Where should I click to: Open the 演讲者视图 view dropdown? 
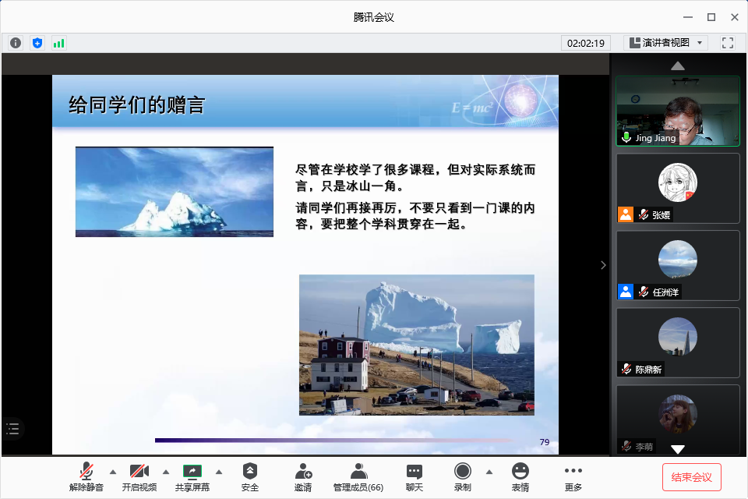pos(666,43)
